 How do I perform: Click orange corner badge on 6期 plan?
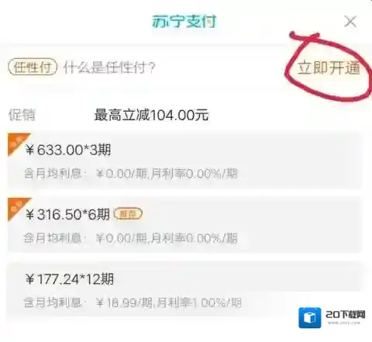17,207
